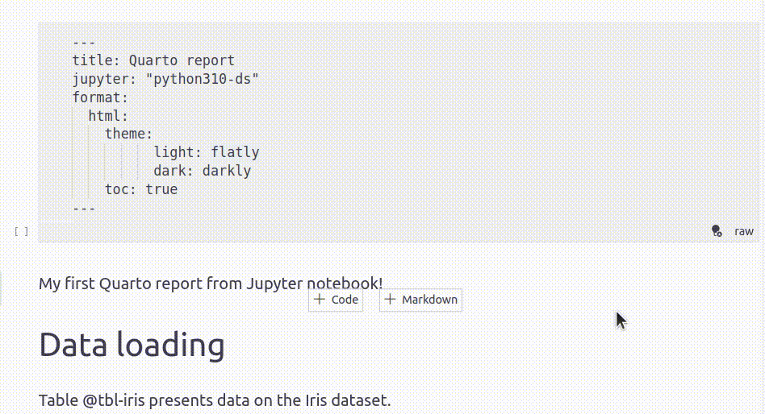Click the plus icon on the Code button
The height and width of the screenshot is (414, 765).
pyautogui.click(x=320, y=299)
